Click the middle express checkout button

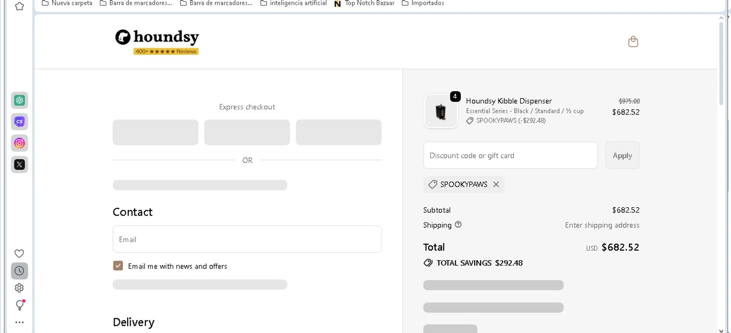point(247,132)
